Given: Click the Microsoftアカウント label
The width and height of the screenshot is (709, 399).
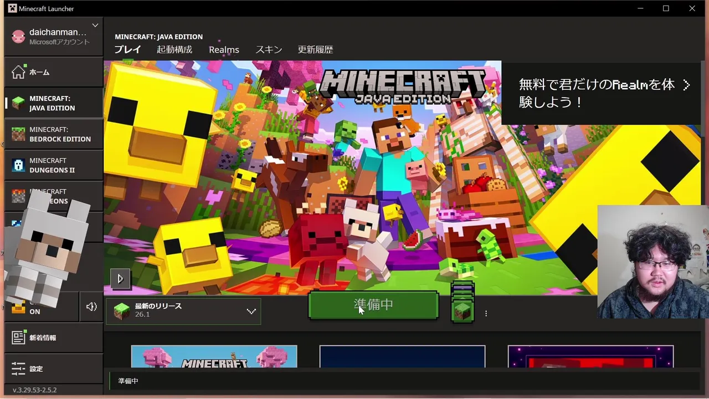Looking at the screenshot, I should [59, 42].
